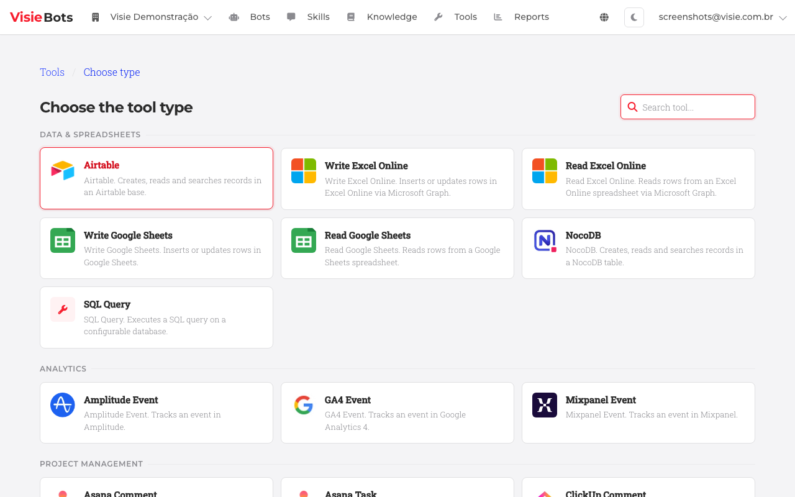Open the Bots section

tap(259, 17)
